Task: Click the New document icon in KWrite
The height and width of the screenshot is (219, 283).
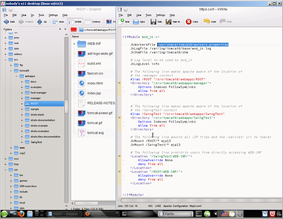Action: point(121,22)
